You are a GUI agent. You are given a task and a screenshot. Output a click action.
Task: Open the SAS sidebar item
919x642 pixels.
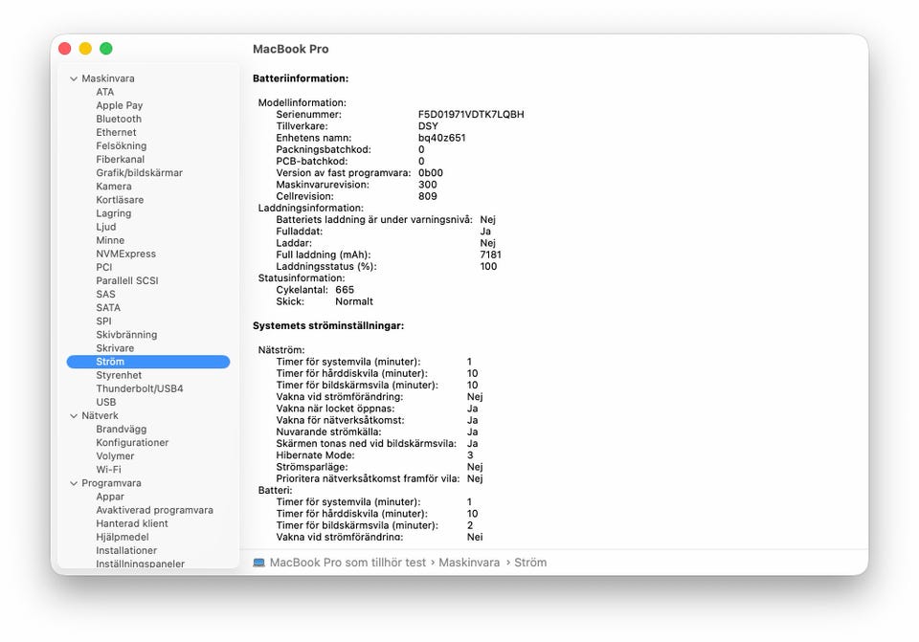coord(105,294)
